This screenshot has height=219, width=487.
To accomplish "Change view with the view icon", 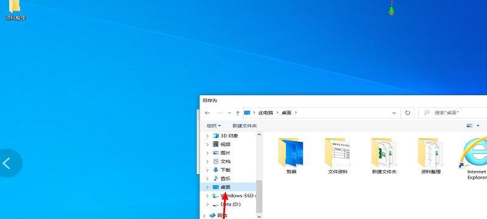I will pos(469,126).
